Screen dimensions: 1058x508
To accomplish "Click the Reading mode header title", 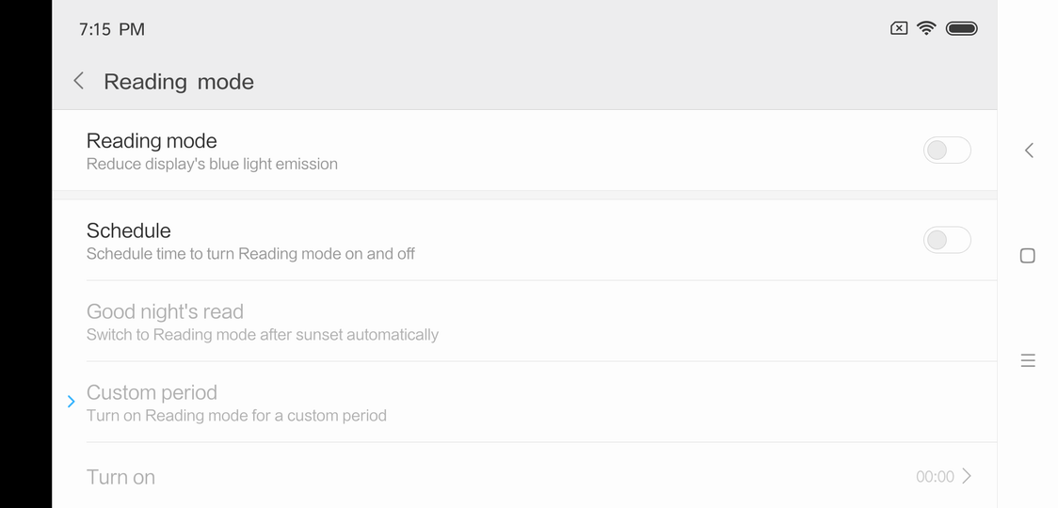I will tap(179, 82).
